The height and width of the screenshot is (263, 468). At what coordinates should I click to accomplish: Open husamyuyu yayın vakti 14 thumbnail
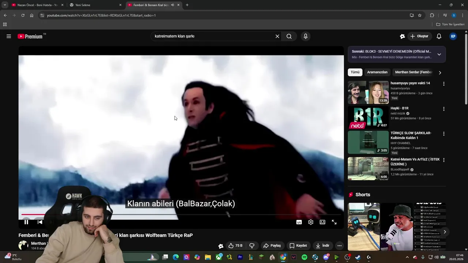[368, 92]
